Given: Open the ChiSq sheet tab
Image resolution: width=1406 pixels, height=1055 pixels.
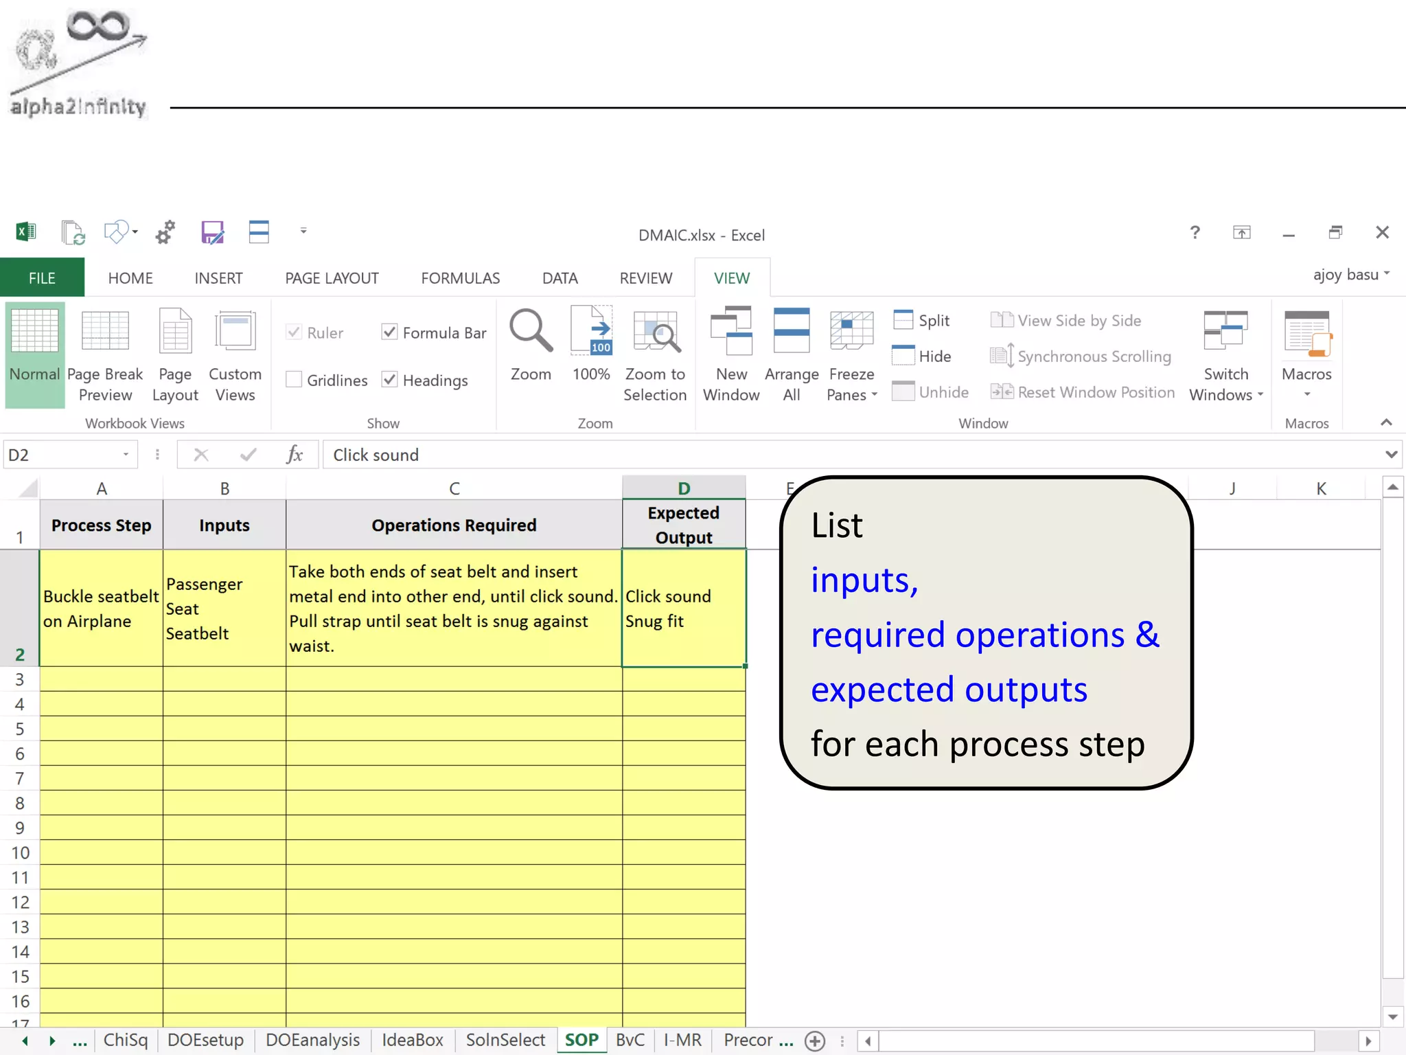Looking at the screenshot, I should 126,1041.
